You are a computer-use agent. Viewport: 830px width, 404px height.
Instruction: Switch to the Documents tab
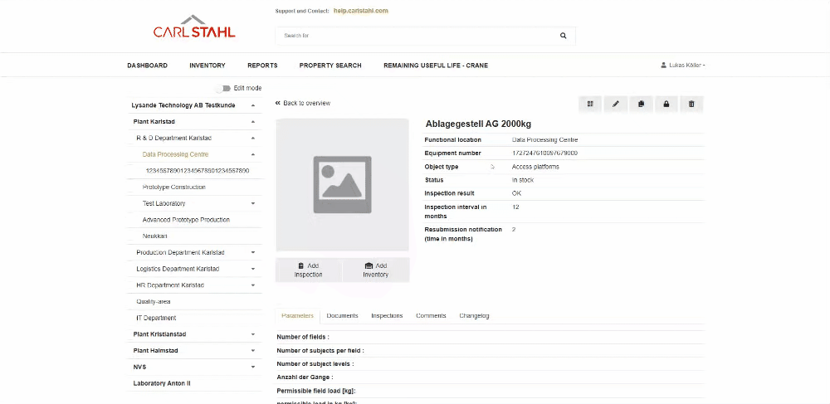coord(342,316)
